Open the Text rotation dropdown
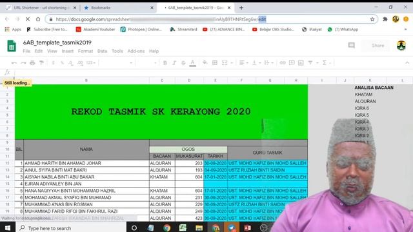The height and width of the screenshot is (232, 413). point(268,63)
